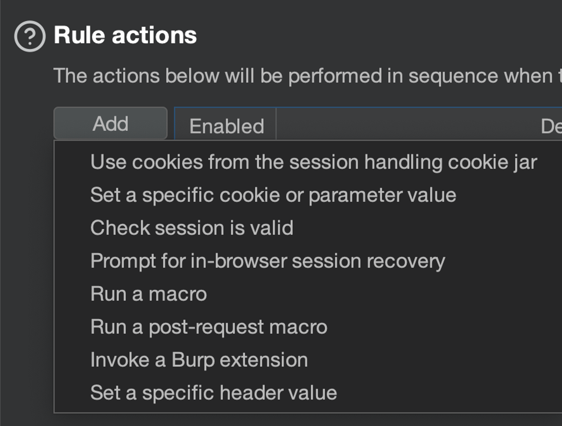
Task: Select Set a specific cookie or parameter value
Action: (x=273, y=195)
